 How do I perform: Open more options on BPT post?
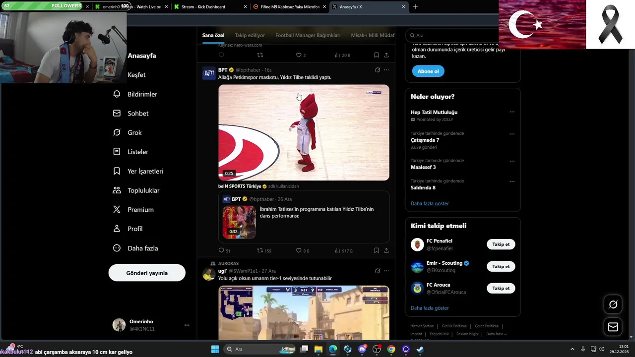tap(386, 70)
